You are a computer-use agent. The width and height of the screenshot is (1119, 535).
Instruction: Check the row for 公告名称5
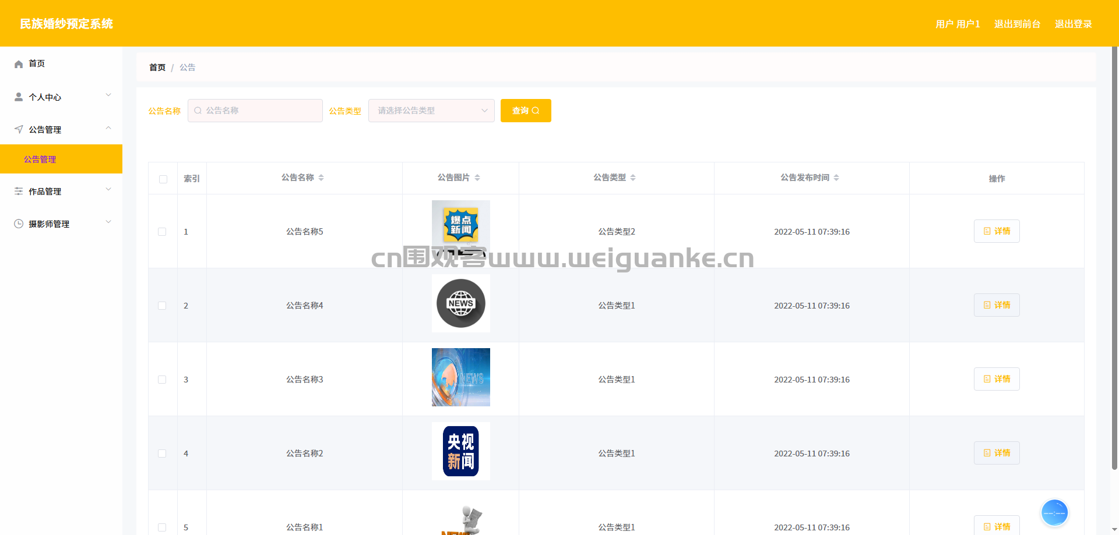(x=162, y=232)
